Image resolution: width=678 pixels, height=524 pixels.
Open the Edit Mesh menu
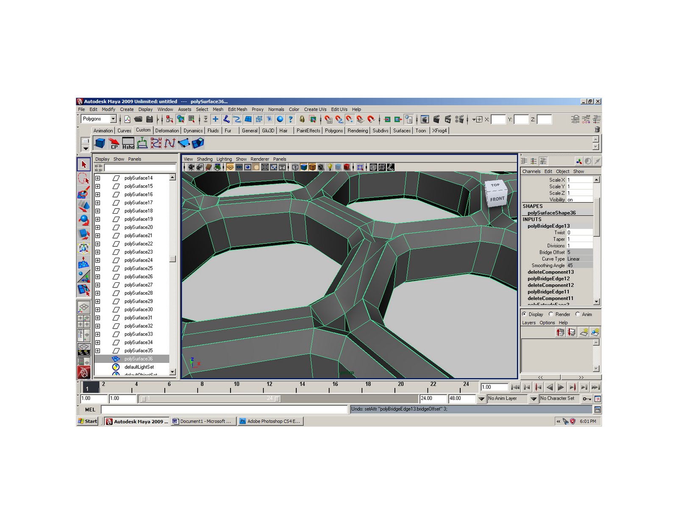[237, 109]
